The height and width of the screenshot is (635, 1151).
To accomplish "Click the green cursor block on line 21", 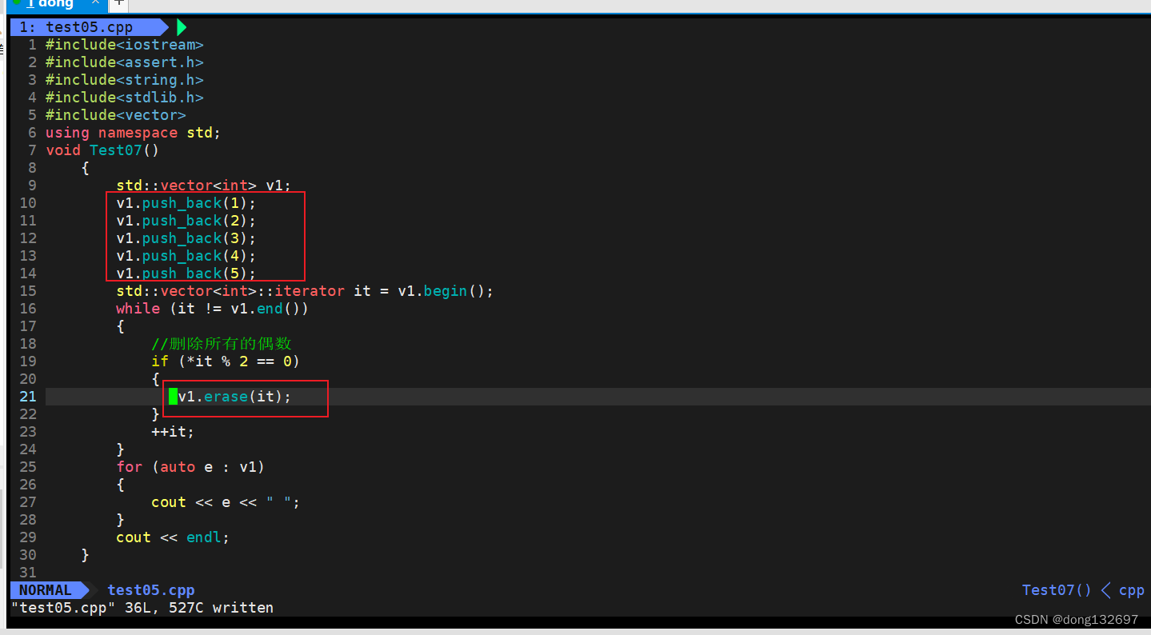I will [173, 397].
